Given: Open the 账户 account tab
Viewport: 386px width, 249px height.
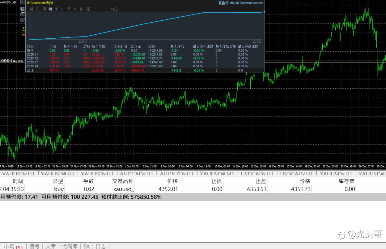Looking at the screenshot, I should click(x=90, y=9).
